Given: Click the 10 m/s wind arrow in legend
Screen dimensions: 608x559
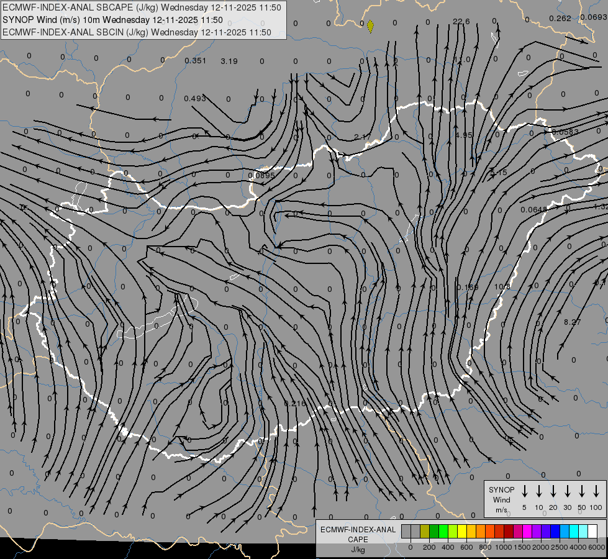Looking at the screenshot, I should tap(538, 491).
